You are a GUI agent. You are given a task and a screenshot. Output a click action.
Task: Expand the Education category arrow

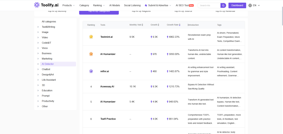[38, 91]
